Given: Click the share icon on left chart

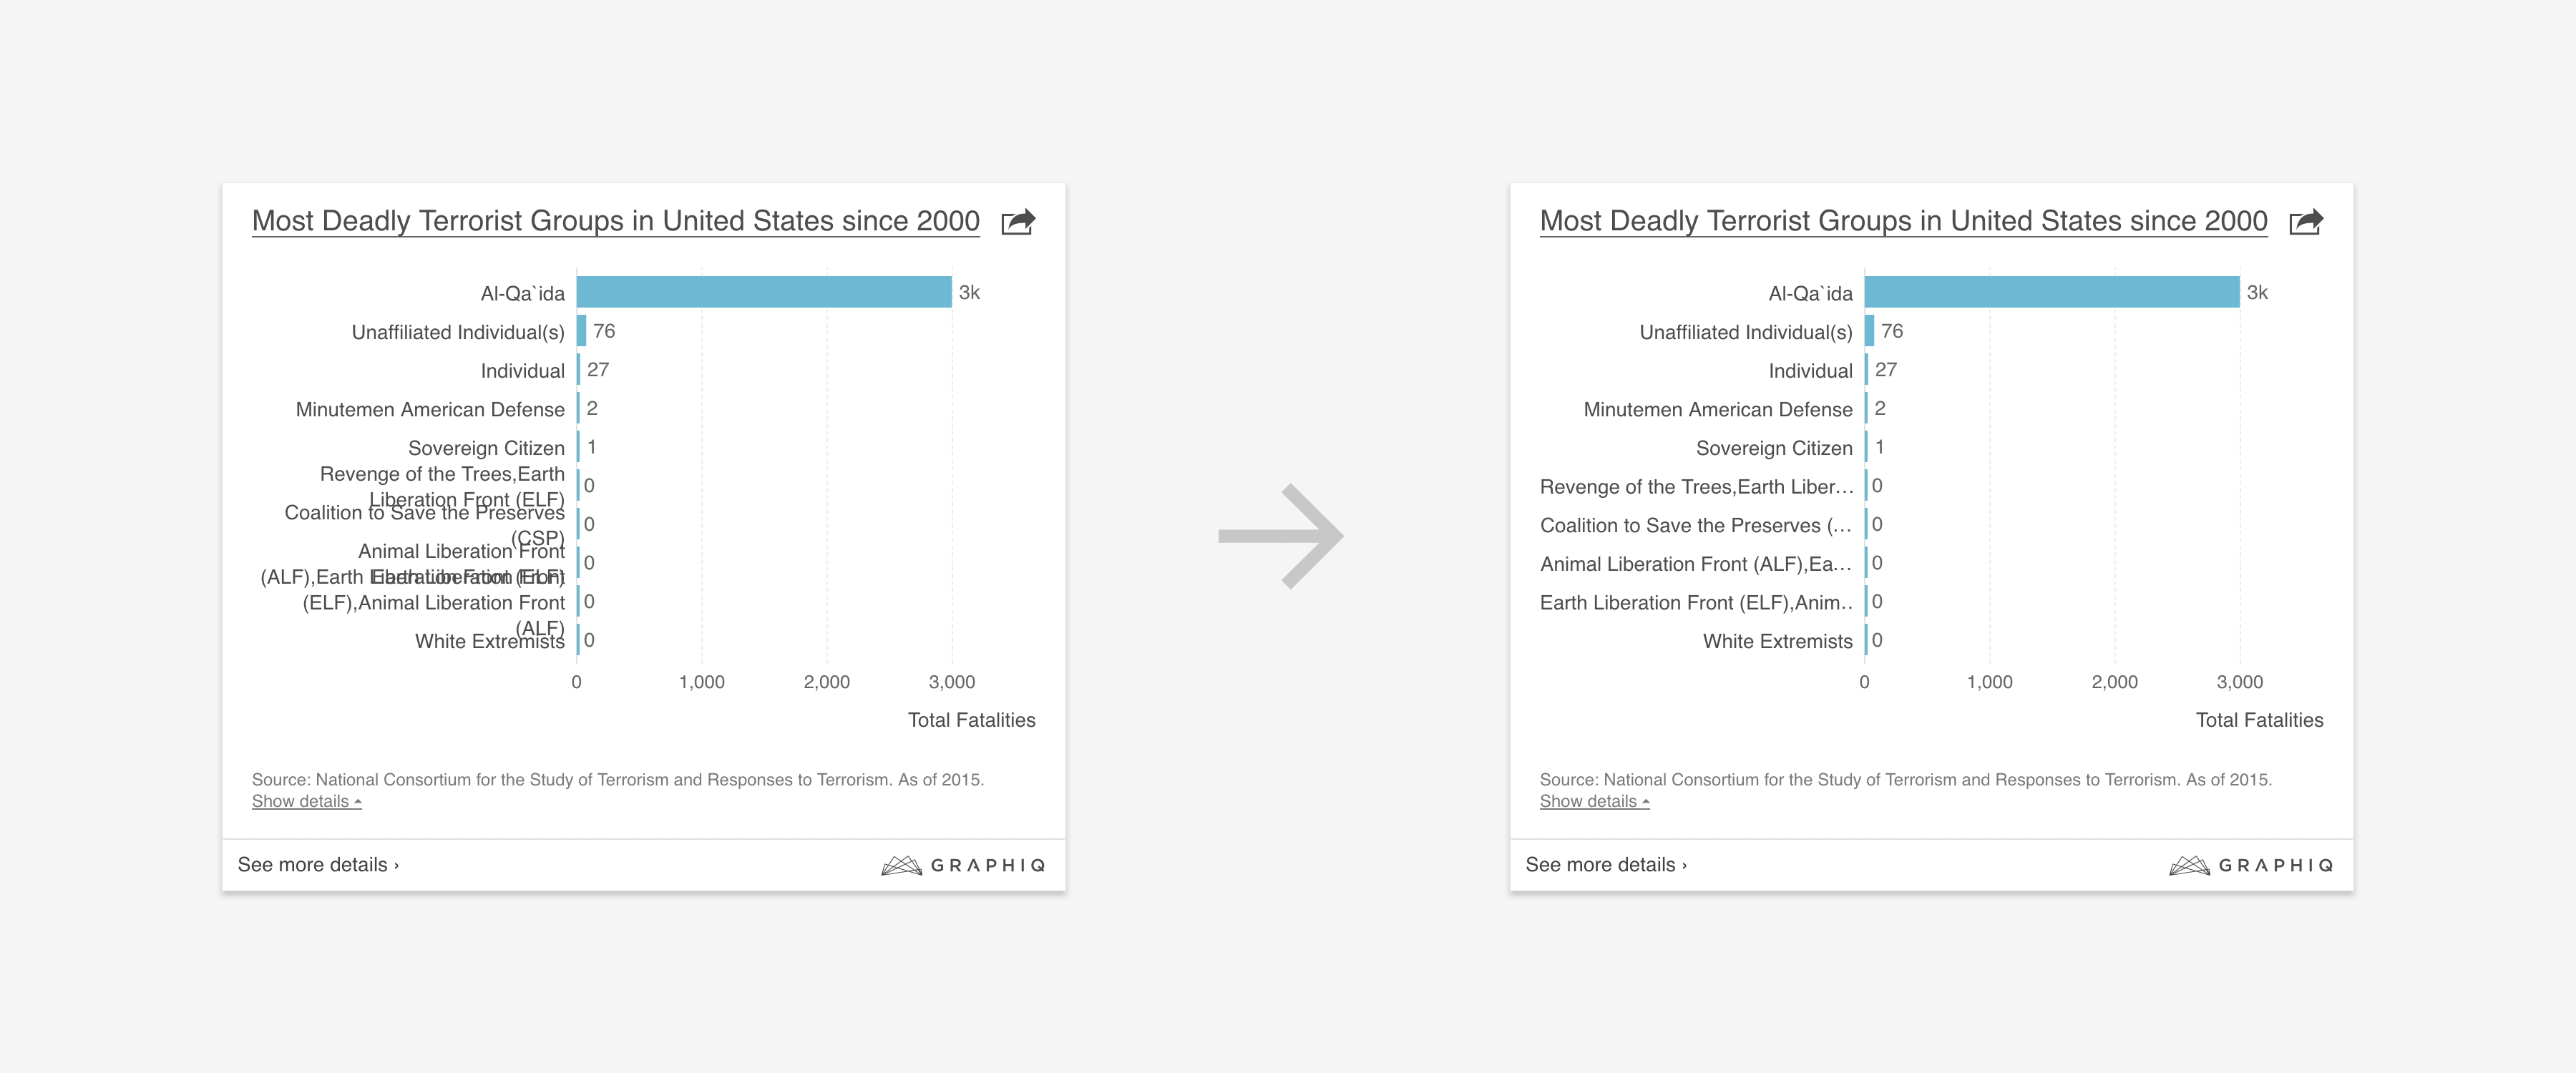Looking at the screenshot, I should (1018, 221).
